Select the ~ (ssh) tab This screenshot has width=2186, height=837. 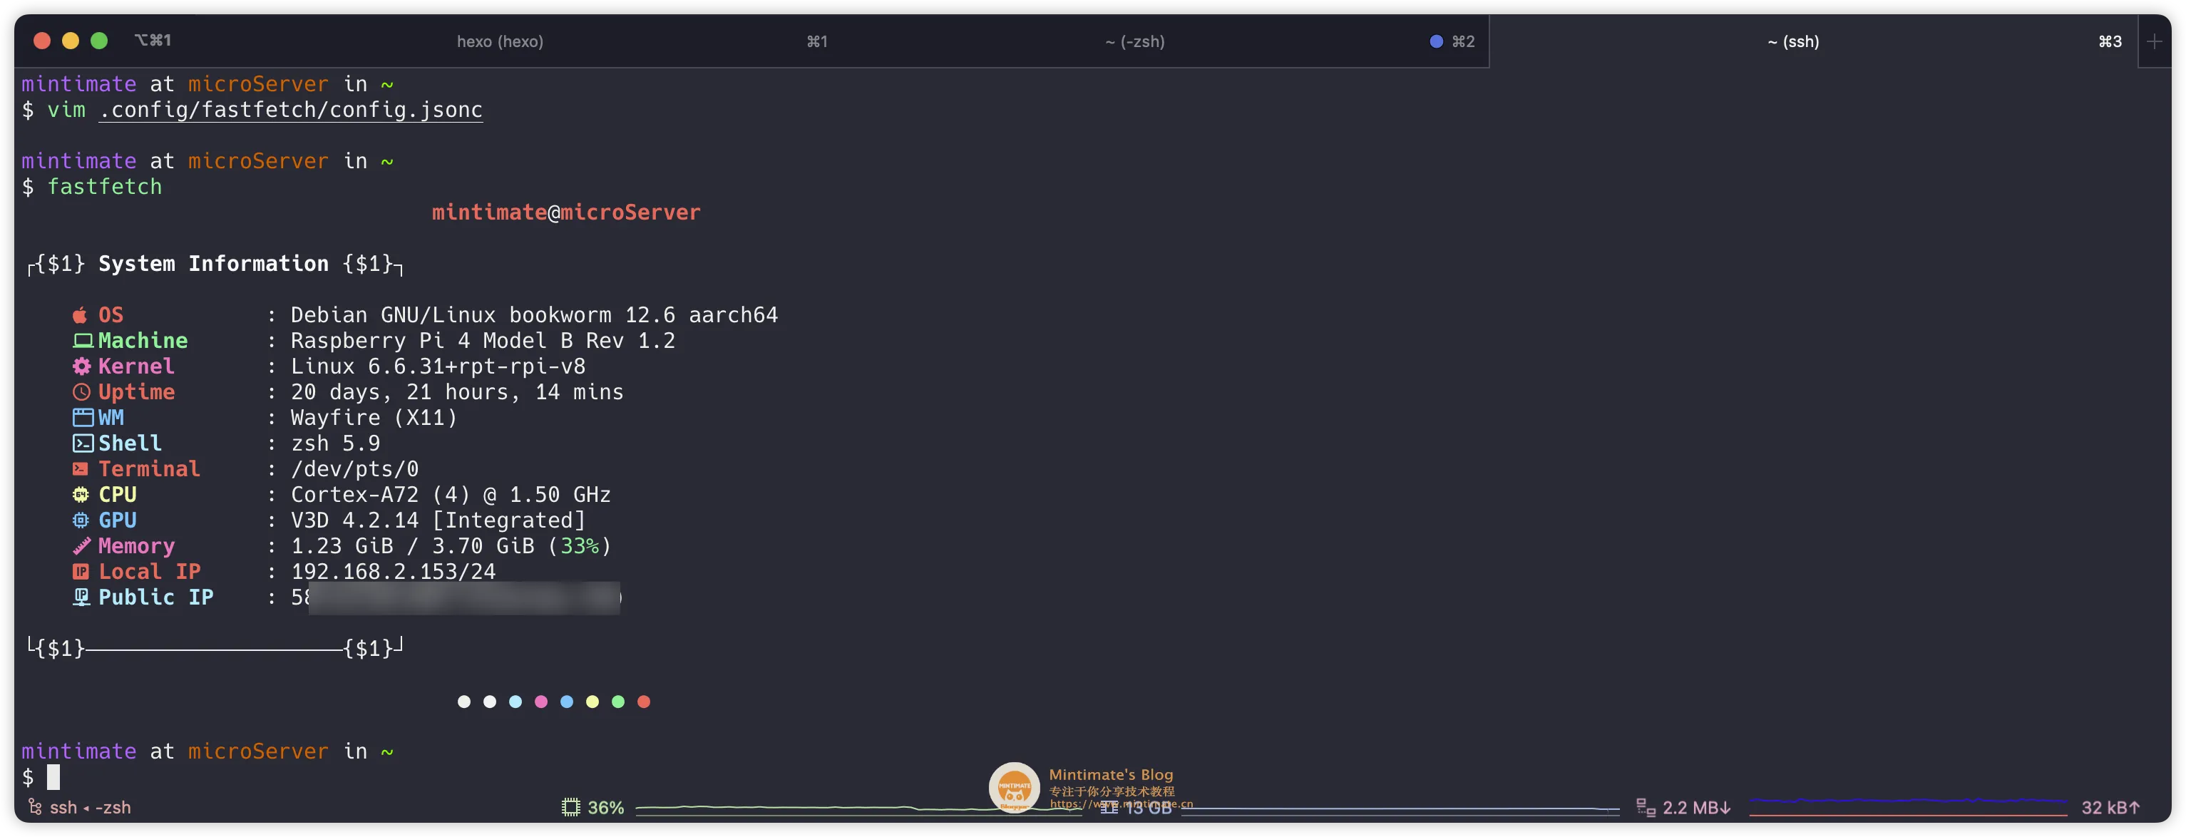[x=1793, y=41]
